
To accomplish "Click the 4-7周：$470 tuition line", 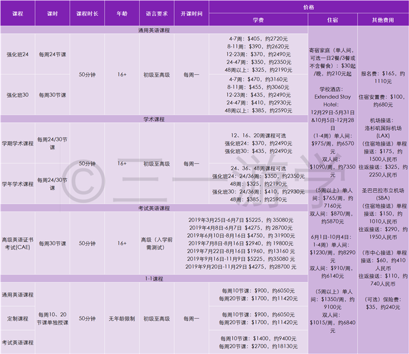I will click(x=258, y=79).
